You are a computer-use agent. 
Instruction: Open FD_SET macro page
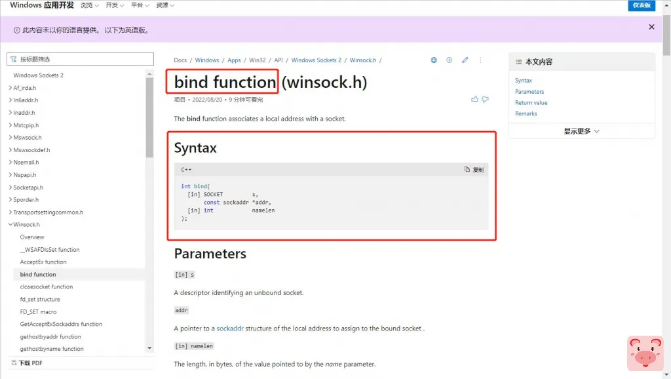pos(38,311)
